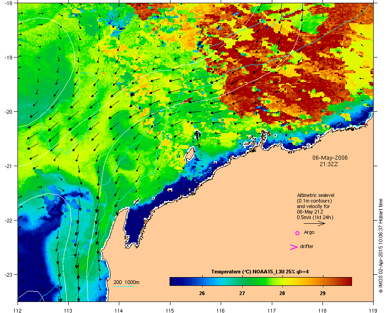
Task: Click the latitude axis label -21
Action: point(8,166)
